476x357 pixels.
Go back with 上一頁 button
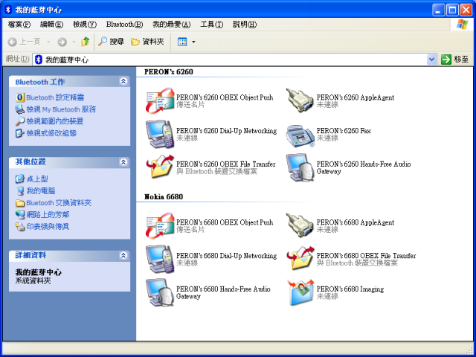coord(25,42)
